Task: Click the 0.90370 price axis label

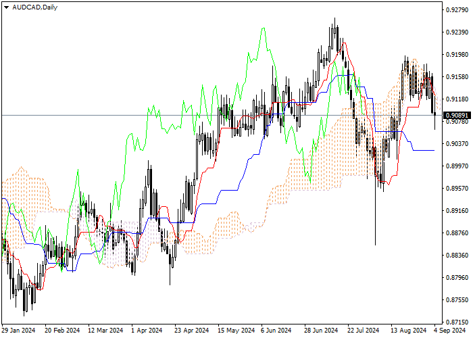Action: pyautogui.click(x=457, y=143)
